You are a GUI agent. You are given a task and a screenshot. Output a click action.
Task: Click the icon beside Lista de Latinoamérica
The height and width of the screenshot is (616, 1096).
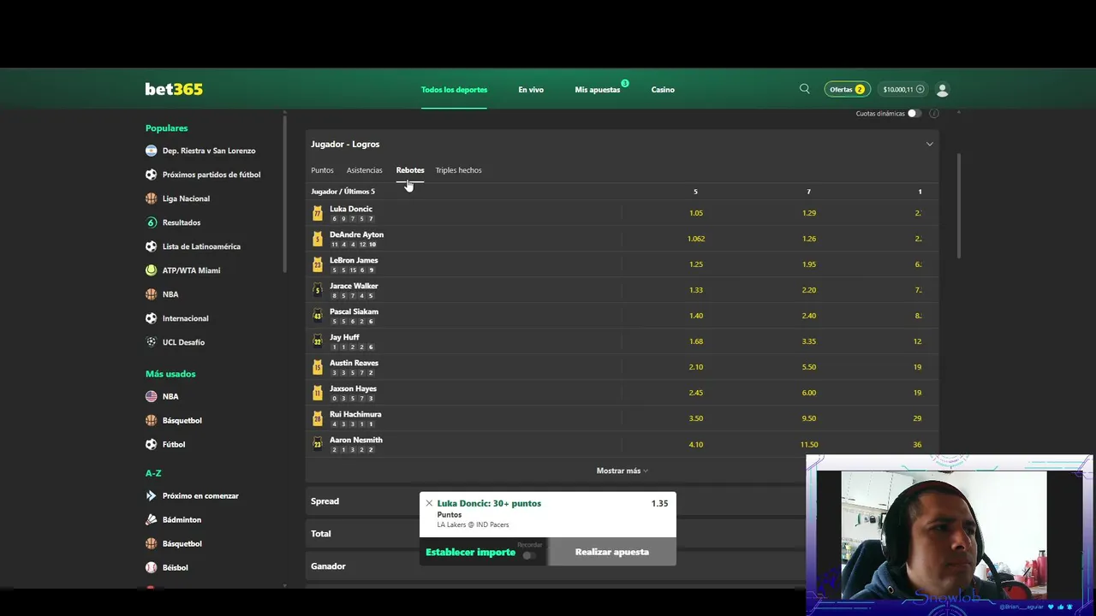click(x=152, y=246)
